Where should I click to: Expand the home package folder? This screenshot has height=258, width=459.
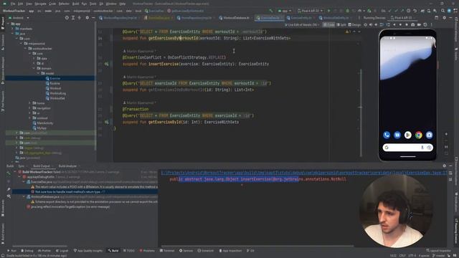29,103
